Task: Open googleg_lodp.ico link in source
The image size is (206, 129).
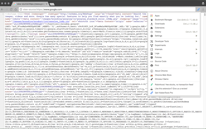Action: (x=41, y=21)
